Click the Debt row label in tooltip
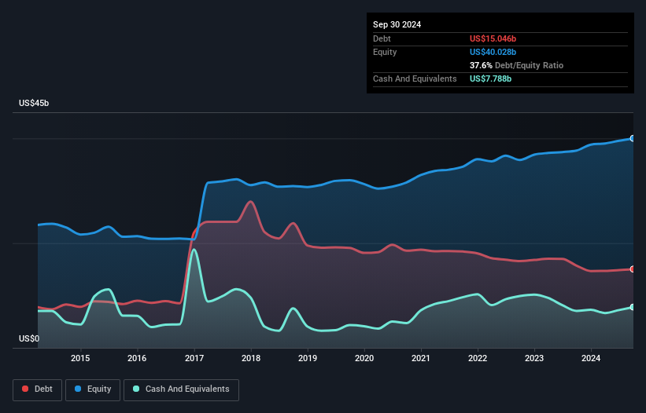Image resolution: width=646 pixels, height=413 pixels. (x=382, y=38)
